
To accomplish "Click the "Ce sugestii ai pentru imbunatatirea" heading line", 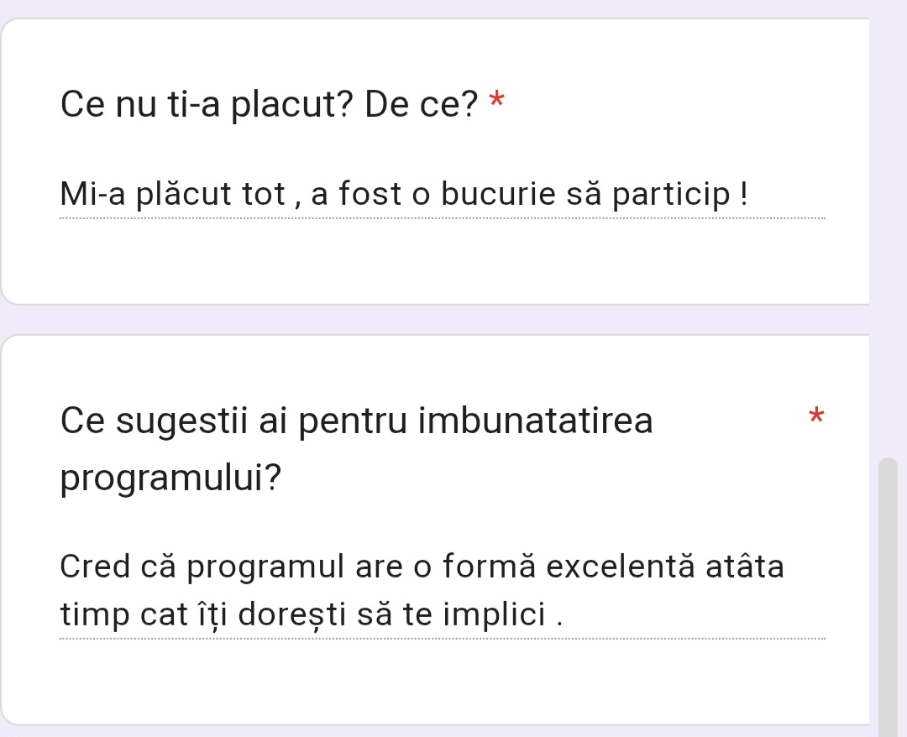I will tap(356, 421).
